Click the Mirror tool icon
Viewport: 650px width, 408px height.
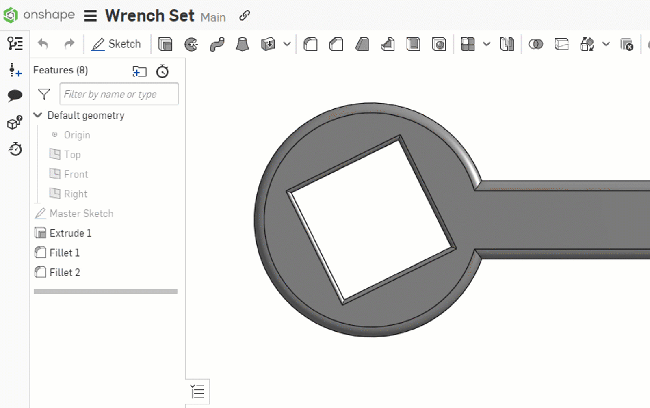[x=507, y=44]
